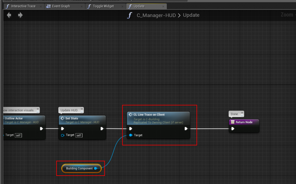Click the forward navigation arrow
This screenshot has height=184, width=296.
20,15
